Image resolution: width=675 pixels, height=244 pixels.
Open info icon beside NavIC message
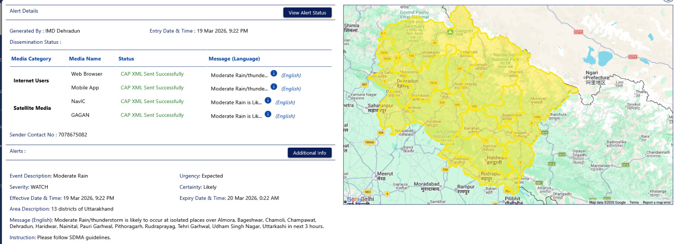click(268, 101)
